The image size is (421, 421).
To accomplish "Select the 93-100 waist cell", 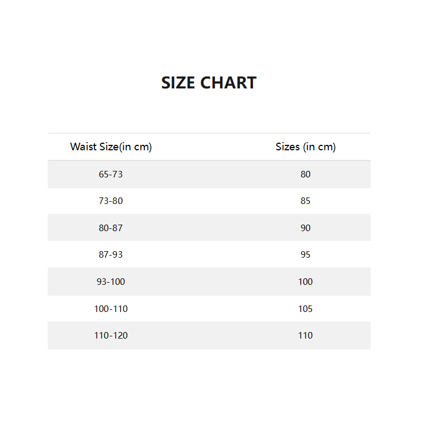I will (x=111, y=282).
